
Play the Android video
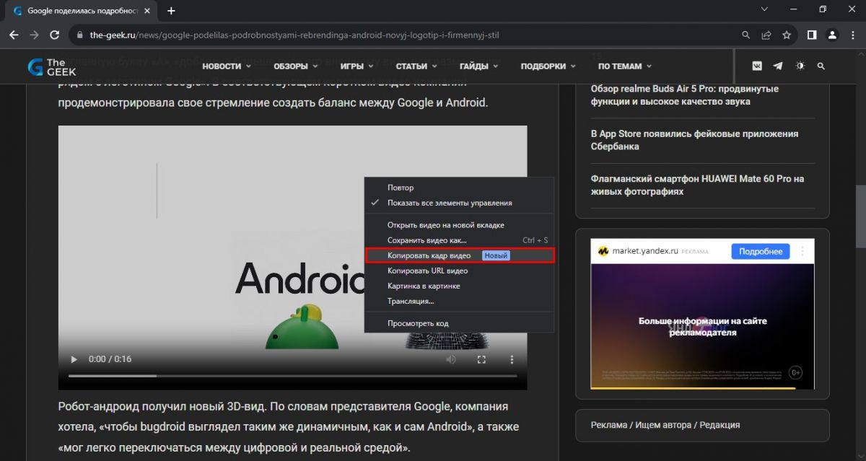(73, 359)
